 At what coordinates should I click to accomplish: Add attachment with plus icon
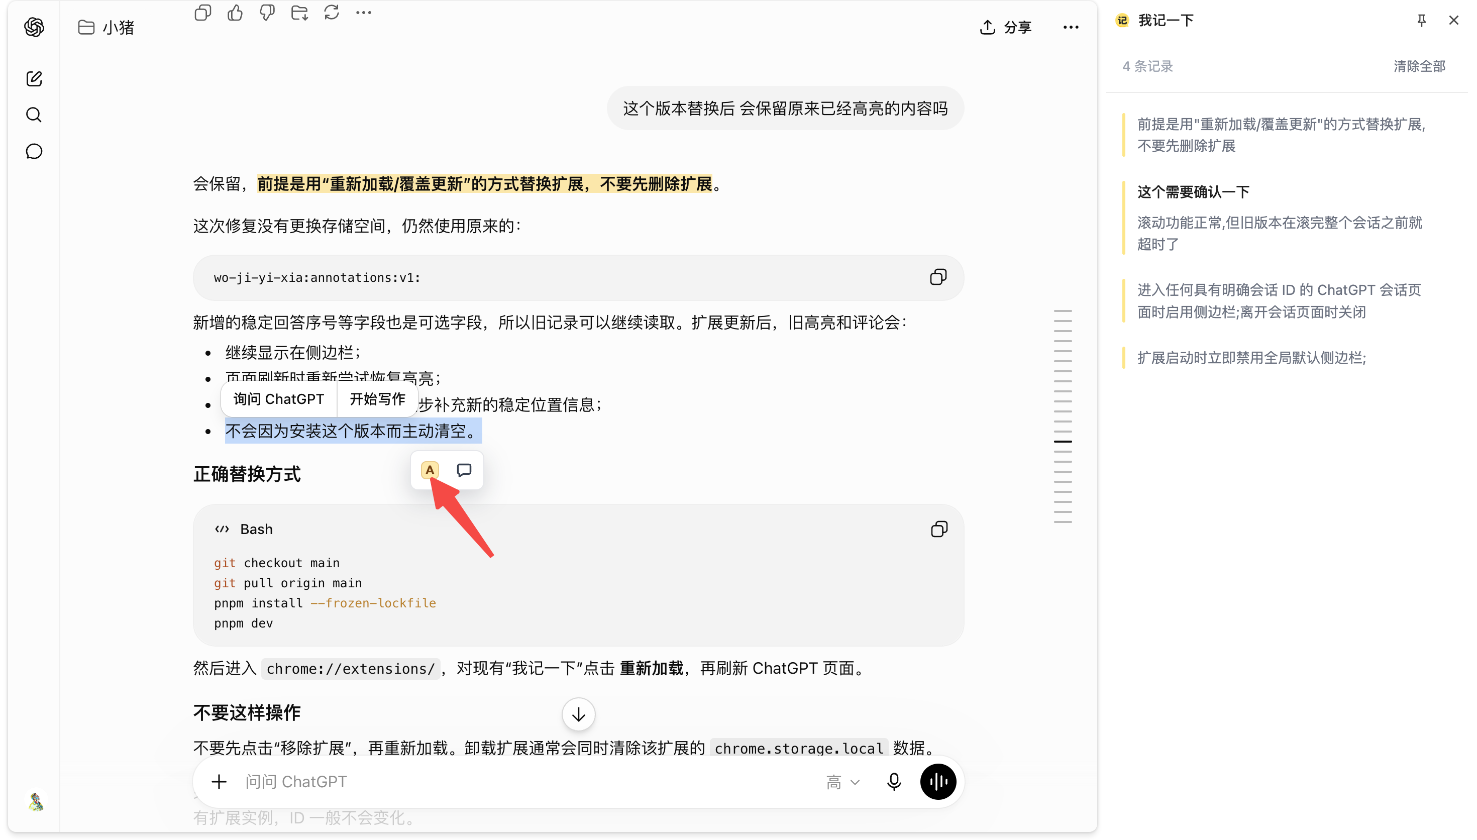tap(219, 782)
